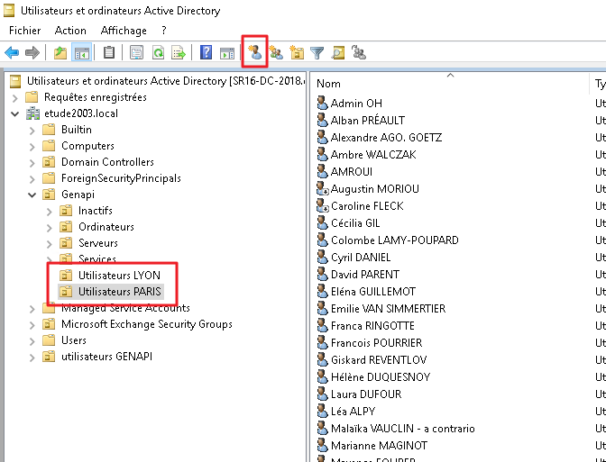Expand Requêtes enregistrées node
Image resolution: width=606 pixels, height=462 pixels.
(x=15, y=97)
